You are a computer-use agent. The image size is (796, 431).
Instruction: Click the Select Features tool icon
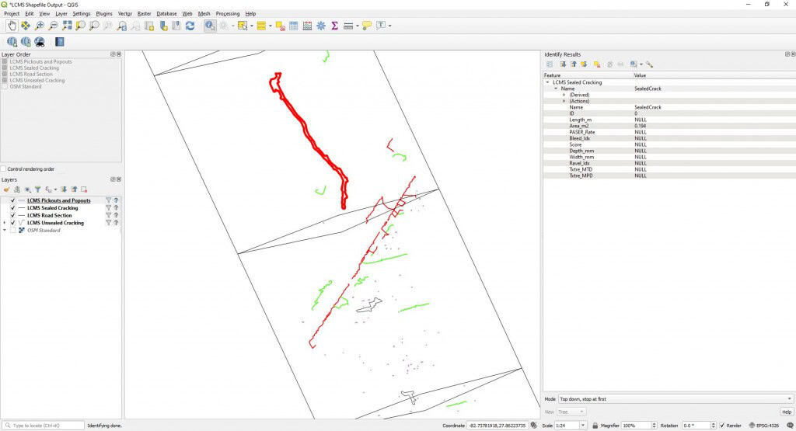tap(243, 26)
